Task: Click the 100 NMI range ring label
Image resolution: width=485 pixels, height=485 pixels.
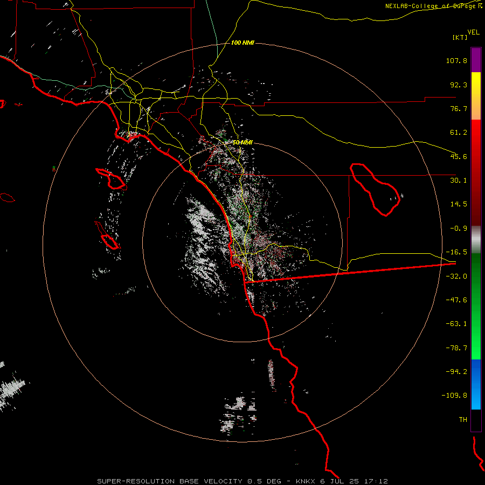Action: [242, 43]
